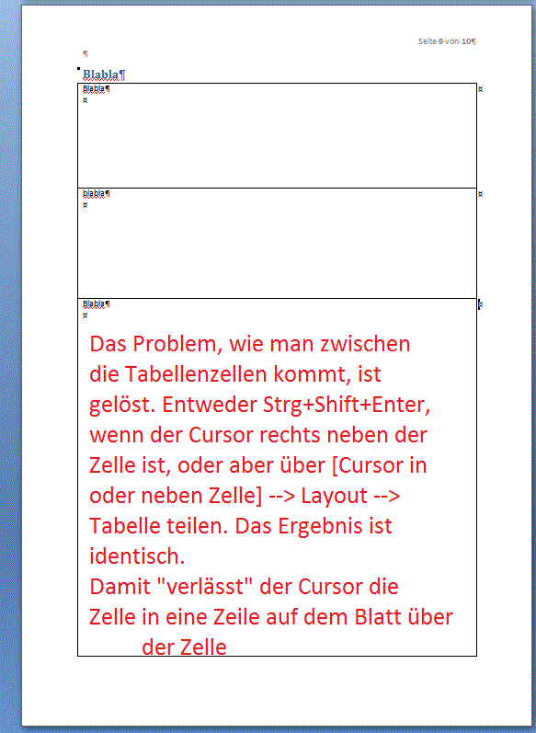The height and width of the screenshot is (733, 536).
Task: Click "Blabla" text in the first table row
Action: click(x=94, y=89)
